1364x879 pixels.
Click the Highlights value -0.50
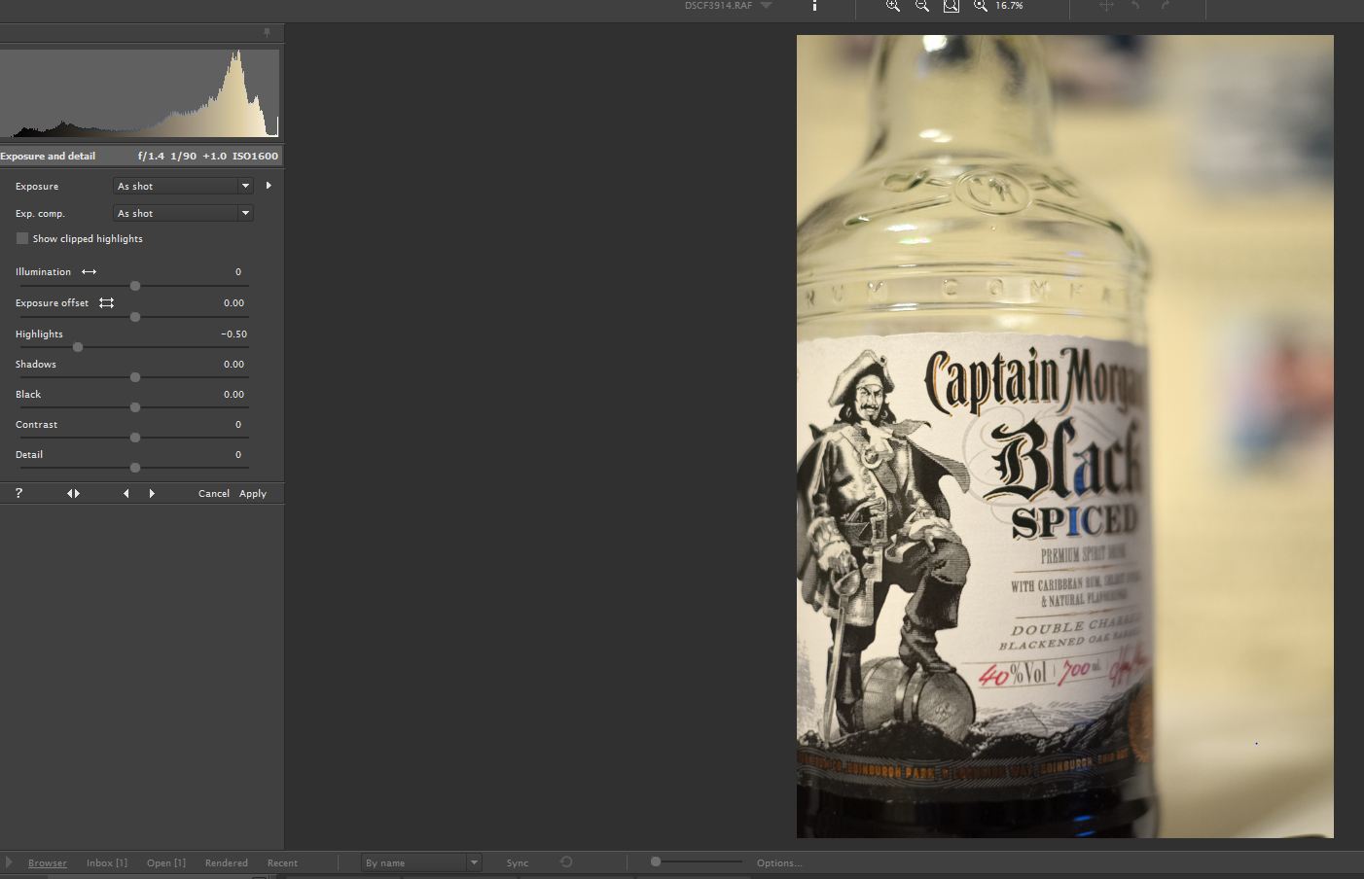[x=233, y=334]
